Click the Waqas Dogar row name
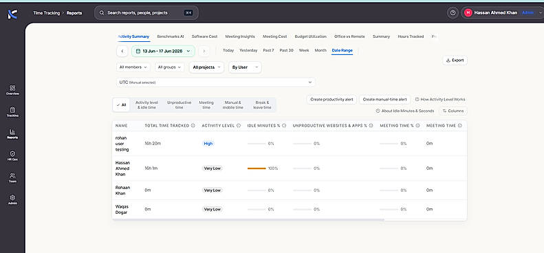Screen dimensions: 544x253 point(122,209)
